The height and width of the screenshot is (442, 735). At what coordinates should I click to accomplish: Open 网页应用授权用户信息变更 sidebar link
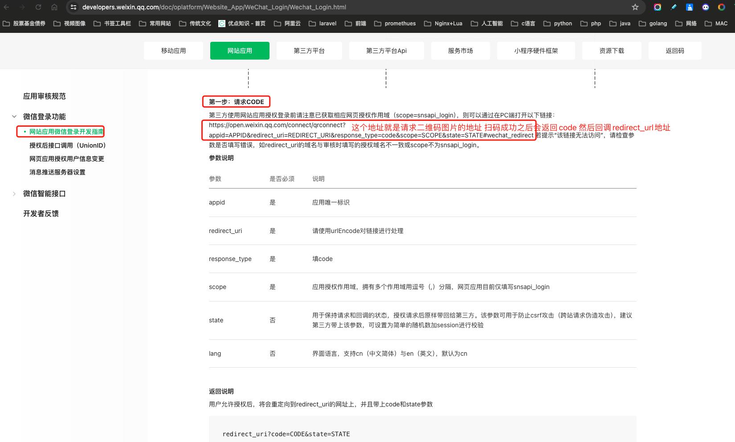pyautogui.click(x=67, y=159)
